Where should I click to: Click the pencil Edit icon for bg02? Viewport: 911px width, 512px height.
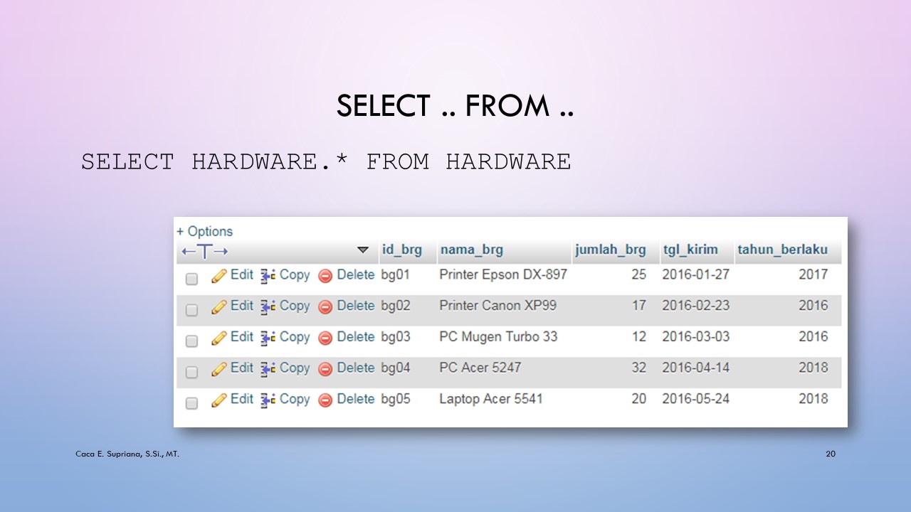click(x=219, y=307)
